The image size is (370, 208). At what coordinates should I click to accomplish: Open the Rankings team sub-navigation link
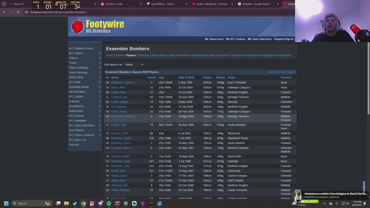[143, 55]
